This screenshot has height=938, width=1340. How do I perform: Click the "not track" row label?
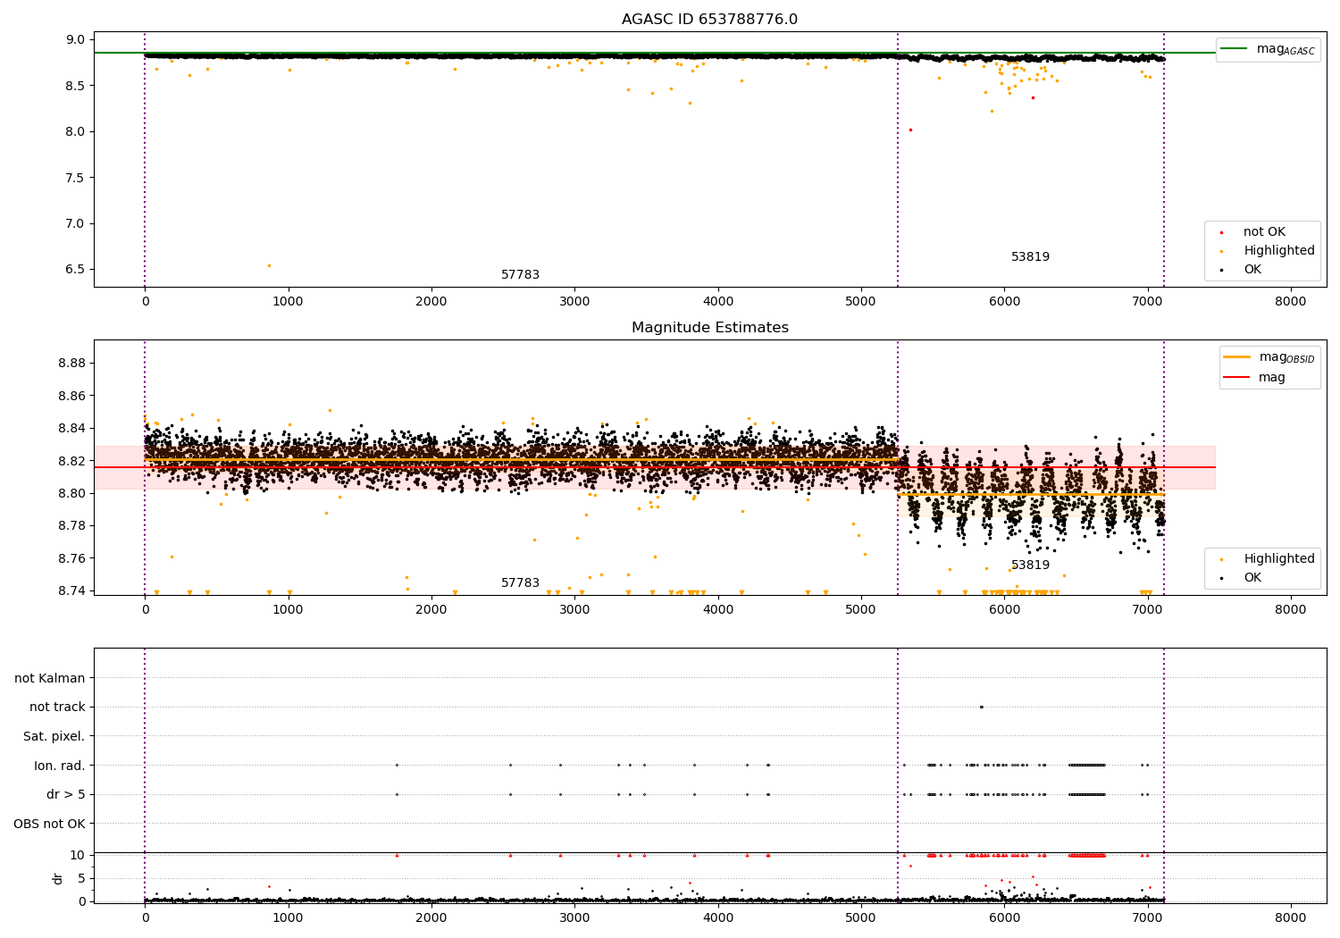coord(57,707)
